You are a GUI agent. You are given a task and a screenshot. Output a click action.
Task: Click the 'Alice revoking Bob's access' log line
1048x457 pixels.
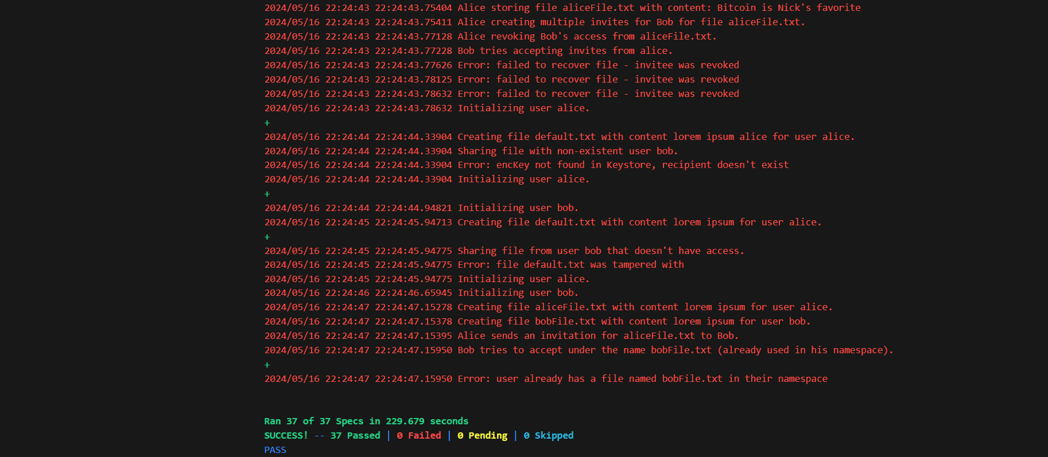click(490, 36)
